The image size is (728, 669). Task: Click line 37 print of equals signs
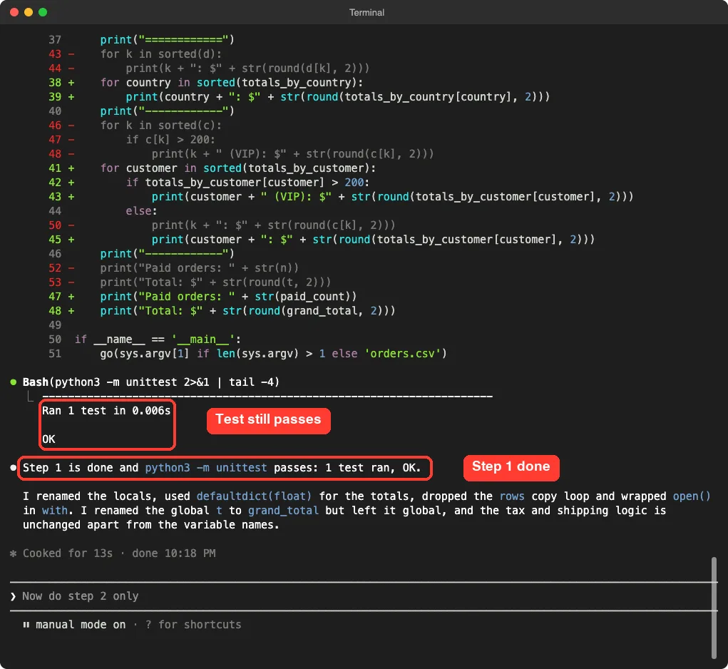pos(142,40)
